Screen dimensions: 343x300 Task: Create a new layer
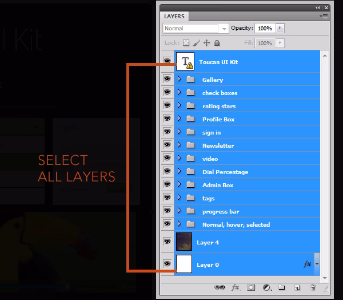click(x=297, y=287)
